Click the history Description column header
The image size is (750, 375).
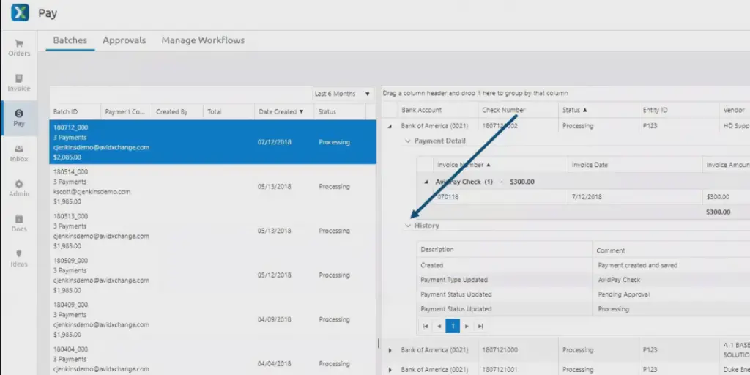coord(505,250)
